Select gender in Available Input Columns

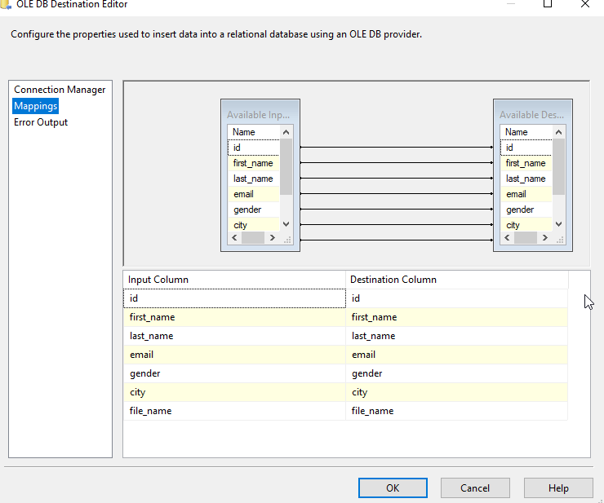(254, 210)
